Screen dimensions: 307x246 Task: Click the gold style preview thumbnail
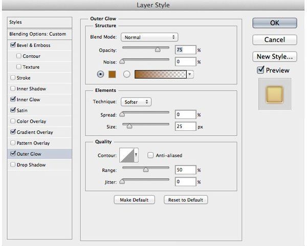pyautogui.click(x=274, y=94)
